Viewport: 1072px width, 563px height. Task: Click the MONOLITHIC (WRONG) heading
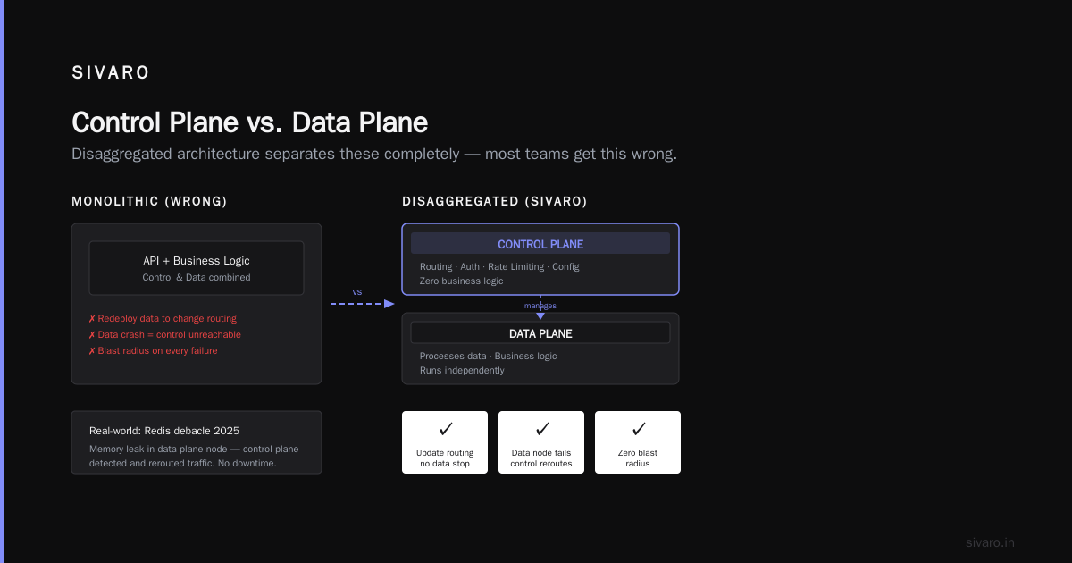click(149, 202)
